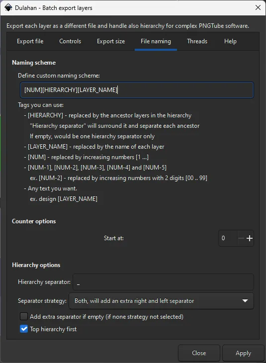This screenshot has height=363, width=266.
Task: Close the Batch export layers dialog window
Action: 258,7
